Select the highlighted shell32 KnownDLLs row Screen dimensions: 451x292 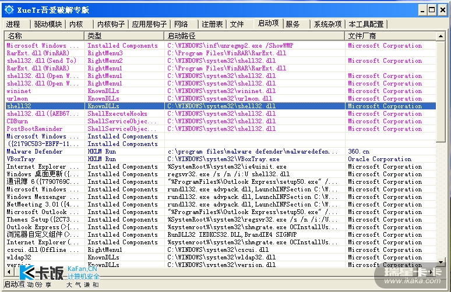tap(220, 106)
